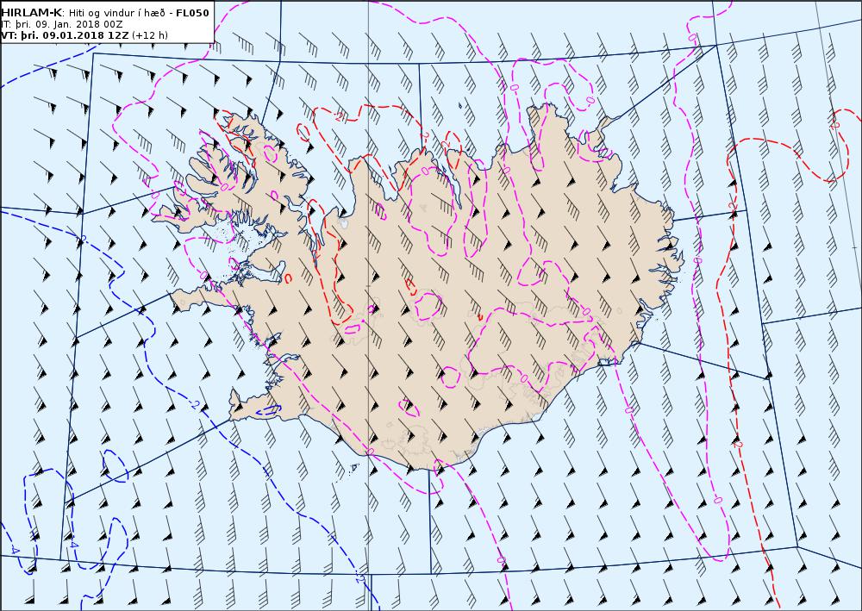This screenshot has width=862, height=611.
Task: Click the VT: þri. 09.01.2018 12Z valid time
Action: pos(65,35)
